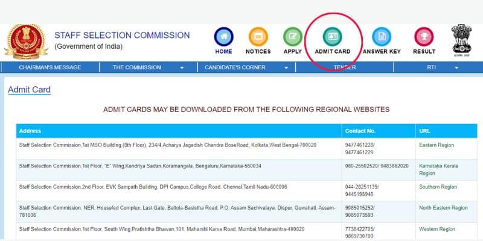Click the Apply icon
Screen dimensions: 483x241
click(x=293, y=37)
